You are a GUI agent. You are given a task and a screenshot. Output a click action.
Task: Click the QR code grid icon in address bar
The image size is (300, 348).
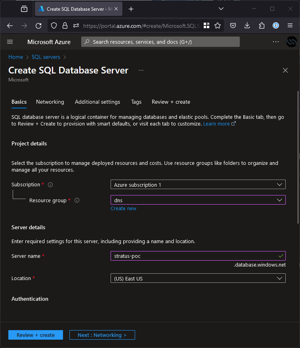click(x=206, y=25)
